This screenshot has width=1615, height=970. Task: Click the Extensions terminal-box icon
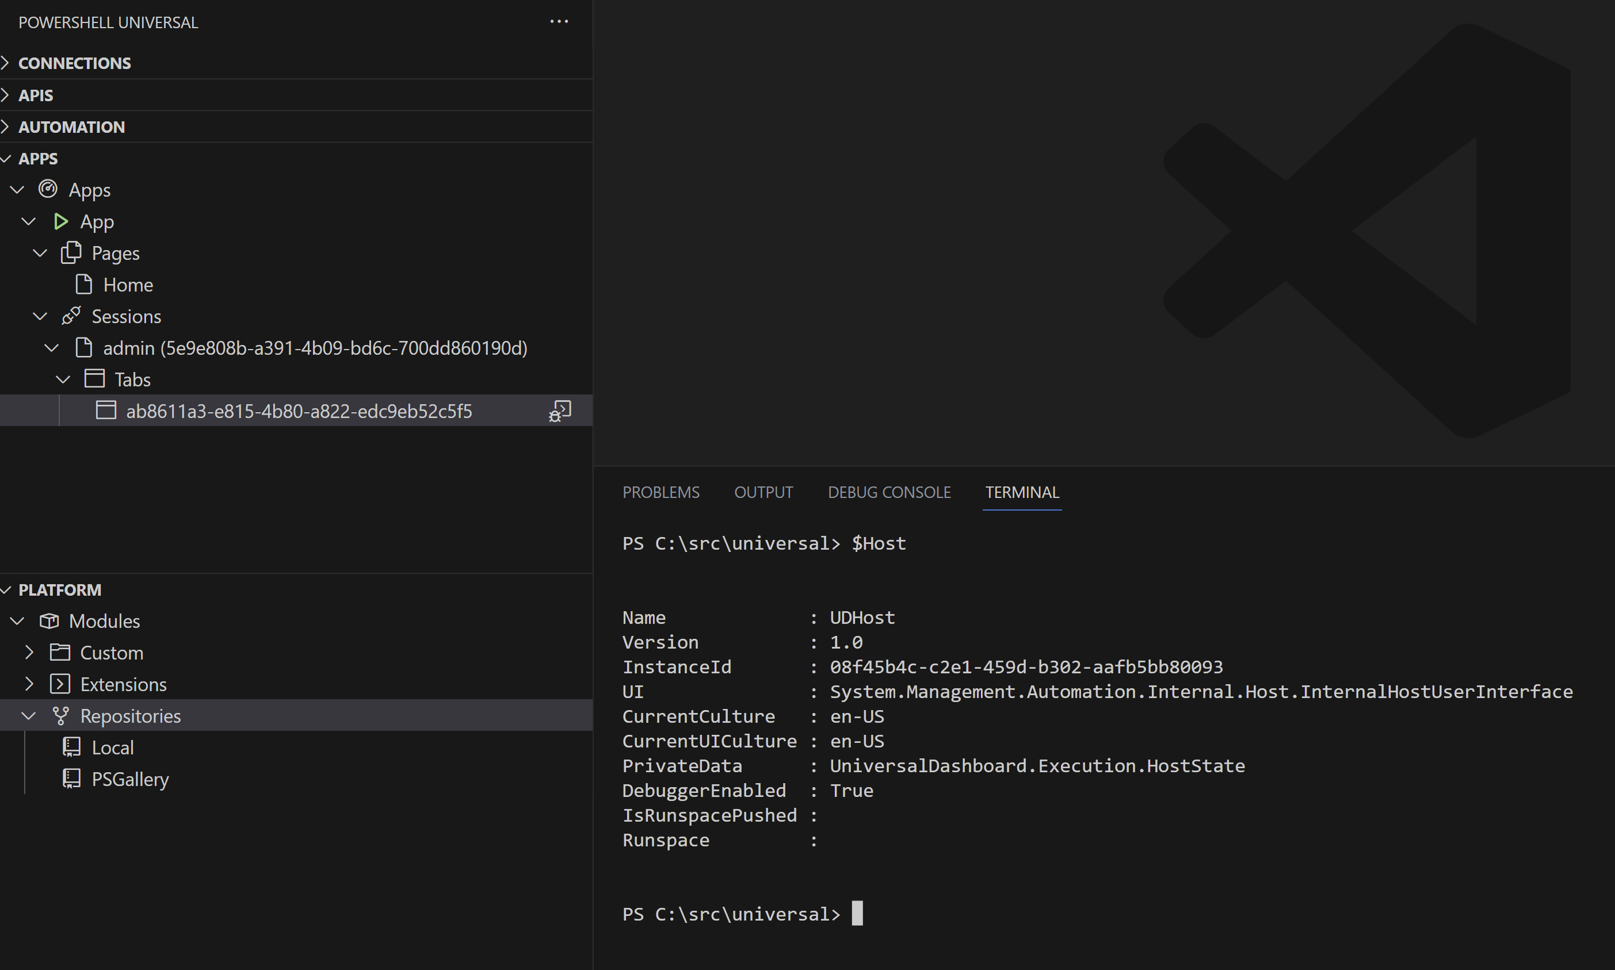tap(59, 684)
